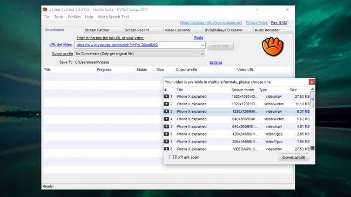The width and height of the screenshot is (351, 197).
Task: Click the Type column header in popup
Action: (263, 90)
